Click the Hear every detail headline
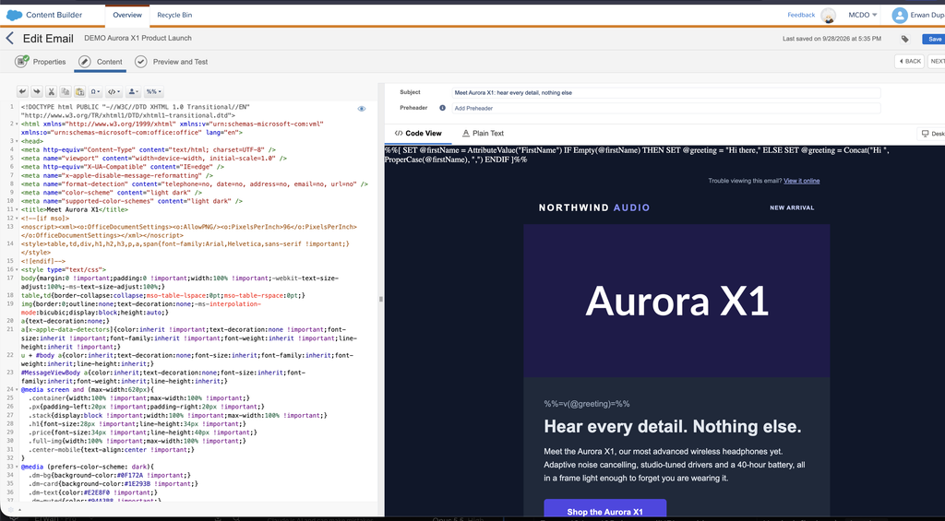 tap(673, 427)
